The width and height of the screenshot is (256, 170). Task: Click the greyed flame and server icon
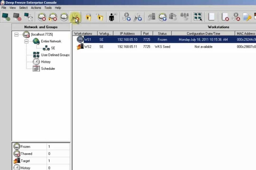(151, 17)
